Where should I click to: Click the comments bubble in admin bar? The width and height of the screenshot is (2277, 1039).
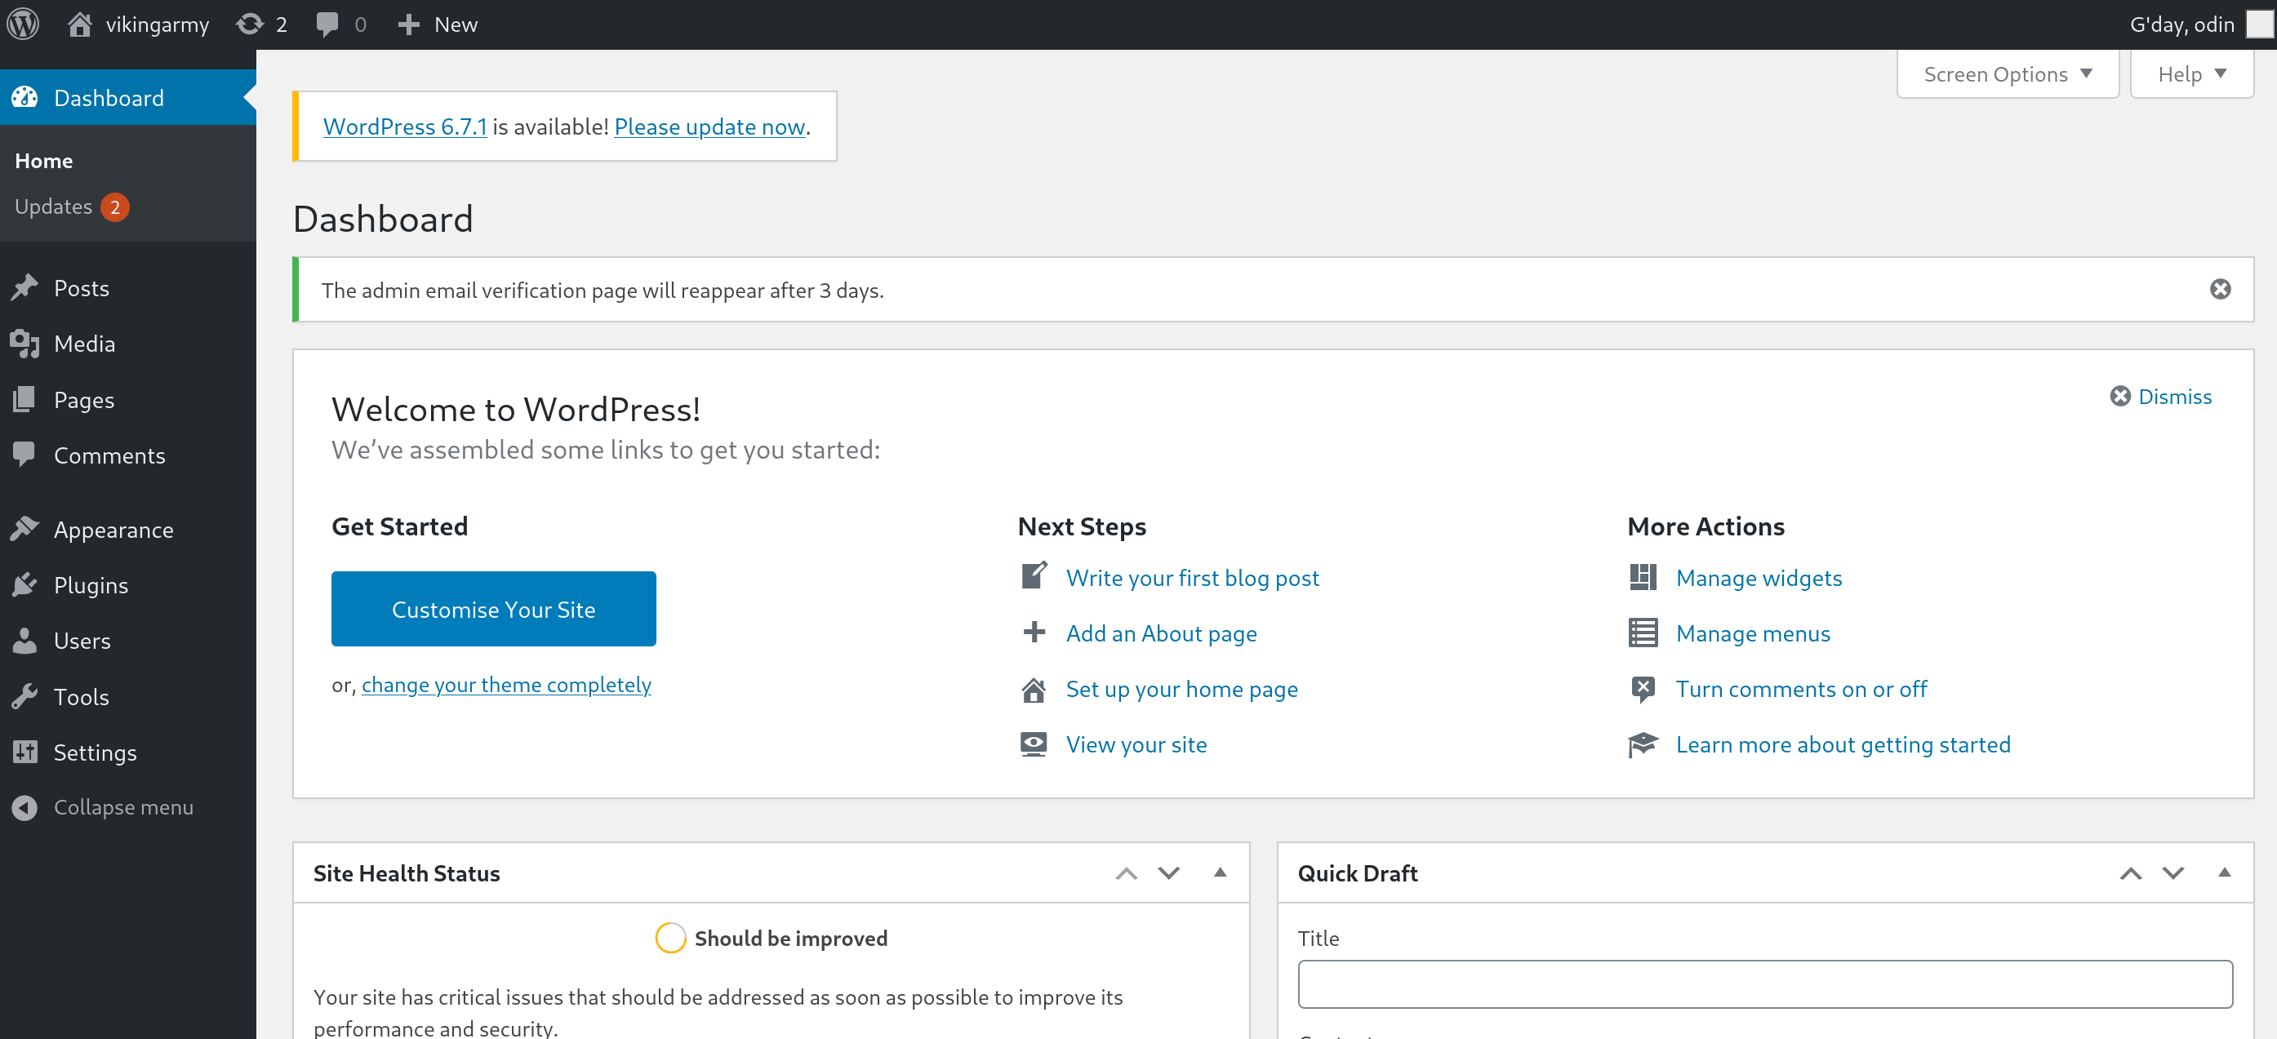coord(327,24)
